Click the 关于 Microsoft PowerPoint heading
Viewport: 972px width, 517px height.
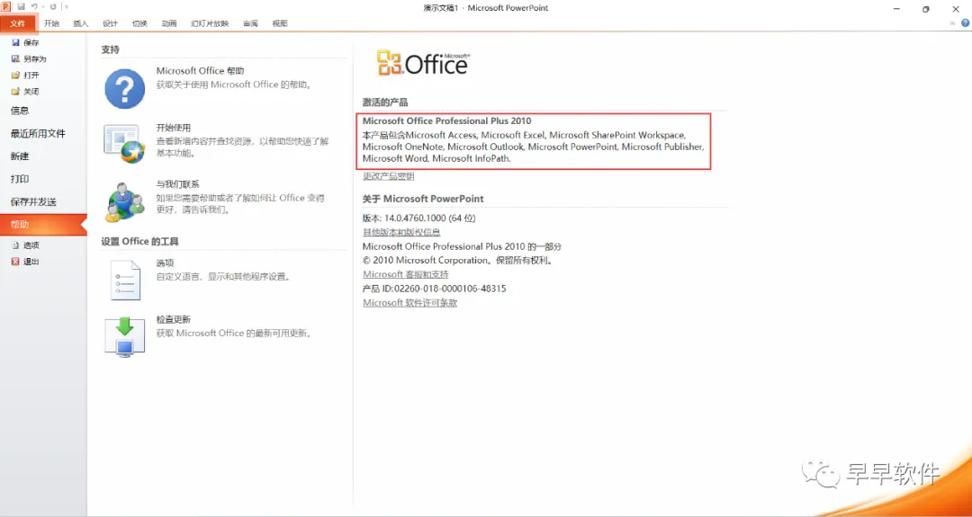(x=423, y=199)
